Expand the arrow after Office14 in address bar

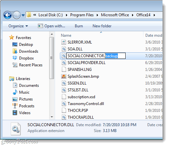point(154,15)
